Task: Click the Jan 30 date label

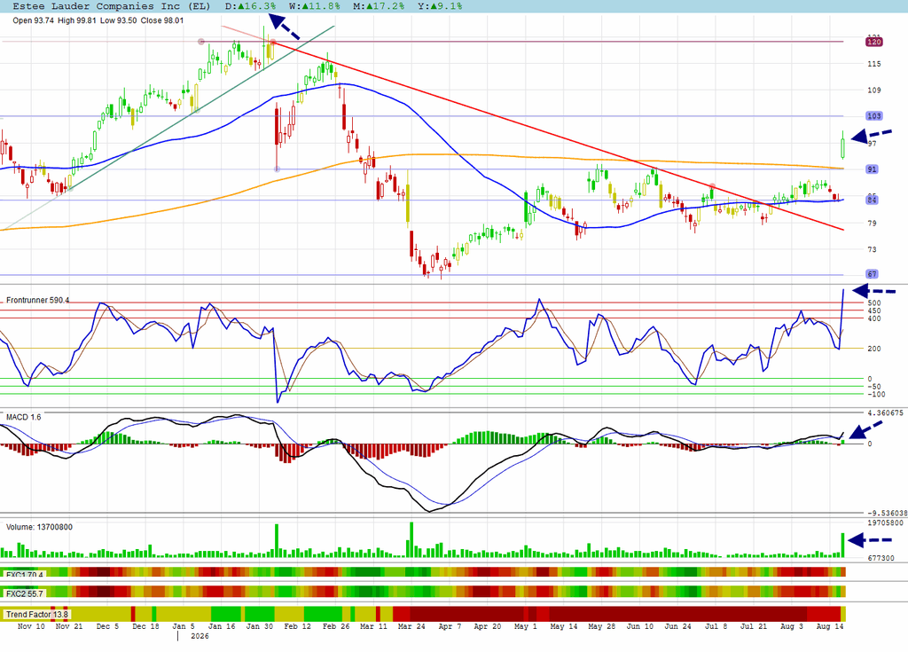Action: coord(260,626)
